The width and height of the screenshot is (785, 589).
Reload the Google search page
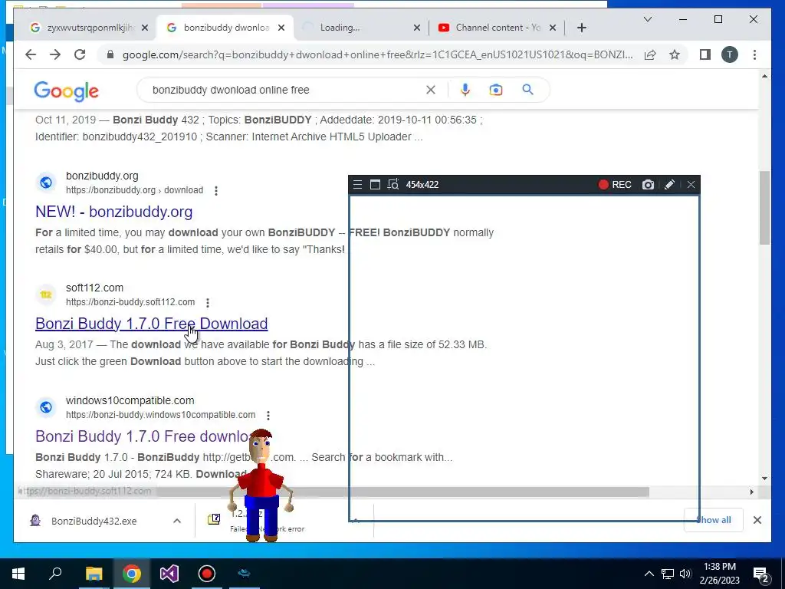(x=80, y=54)
